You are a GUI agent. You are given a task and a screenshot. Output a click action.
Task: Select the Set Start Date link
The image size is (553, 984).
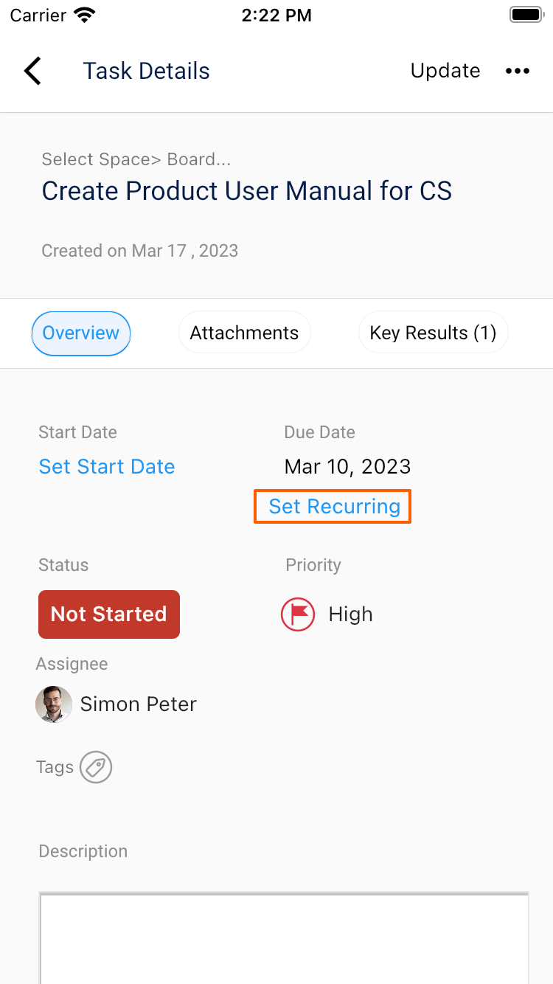(x=107, y=466)
